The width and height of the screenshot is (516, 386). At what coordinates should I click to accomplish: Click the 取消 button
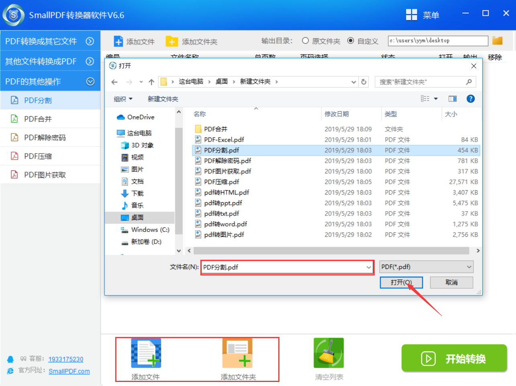(x=451, y=282)
